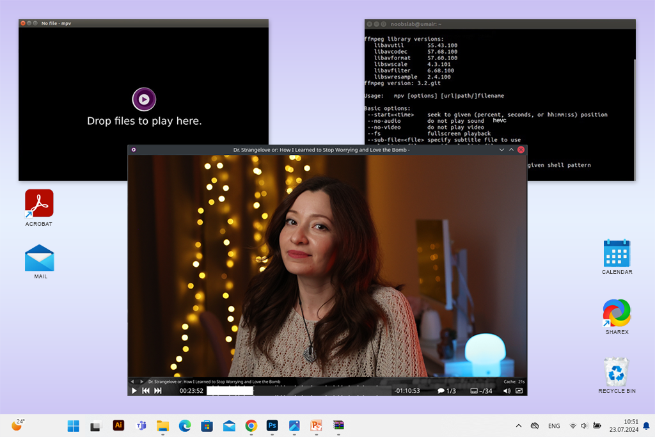Viewport: 655px width, 437px height.
Task: Cycle subtitle track showing -/34
Action: click(481, 391)
